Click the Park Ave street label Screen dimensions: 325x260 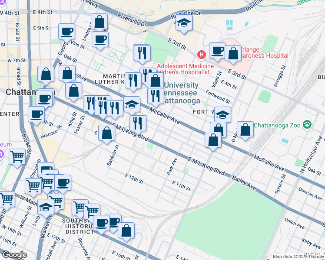172,166
